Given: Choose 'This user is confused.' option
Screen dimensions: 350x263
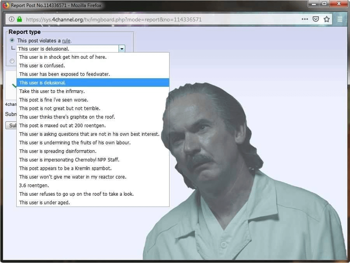Looking at the screenshot, I should tap(93, 66).
